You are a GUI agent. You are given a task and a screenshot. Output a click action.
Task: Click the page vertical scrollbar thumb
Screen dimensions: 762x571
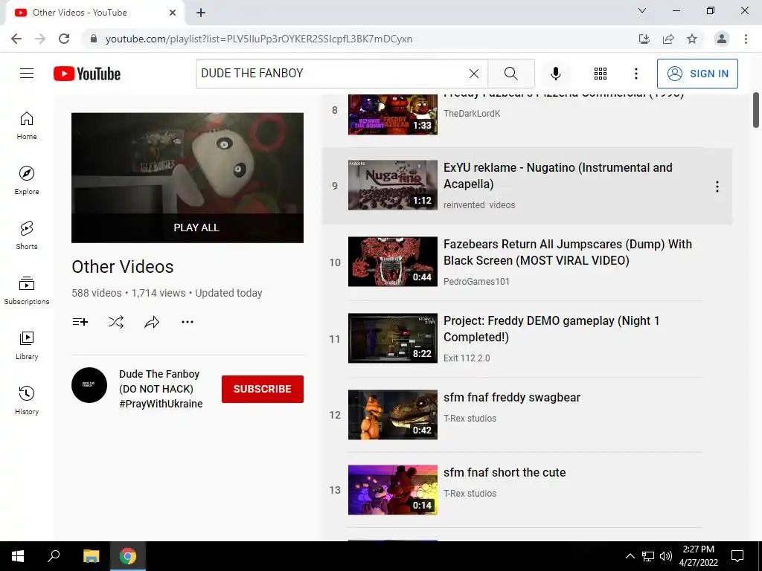click(756, 110)
